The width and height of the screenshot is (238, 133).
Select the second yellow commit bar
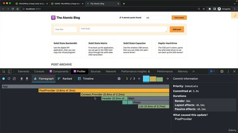(153, 79)
